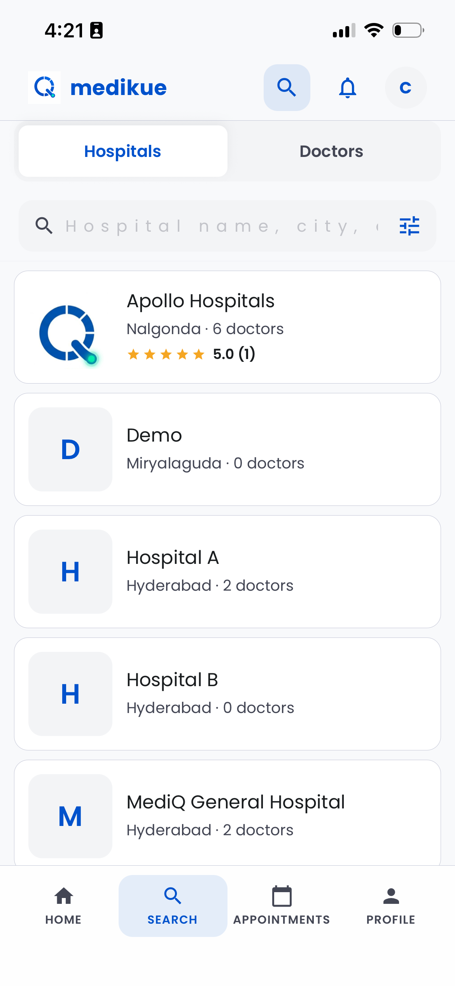Open the C profile avatar
Image resolution: width=455 pixels, height=986 pixels.
406,88
